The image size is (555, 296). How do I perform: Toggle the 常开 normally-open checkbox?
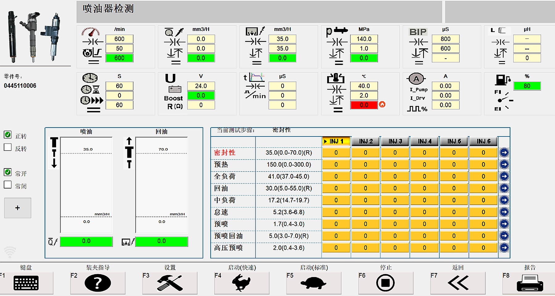8,172
